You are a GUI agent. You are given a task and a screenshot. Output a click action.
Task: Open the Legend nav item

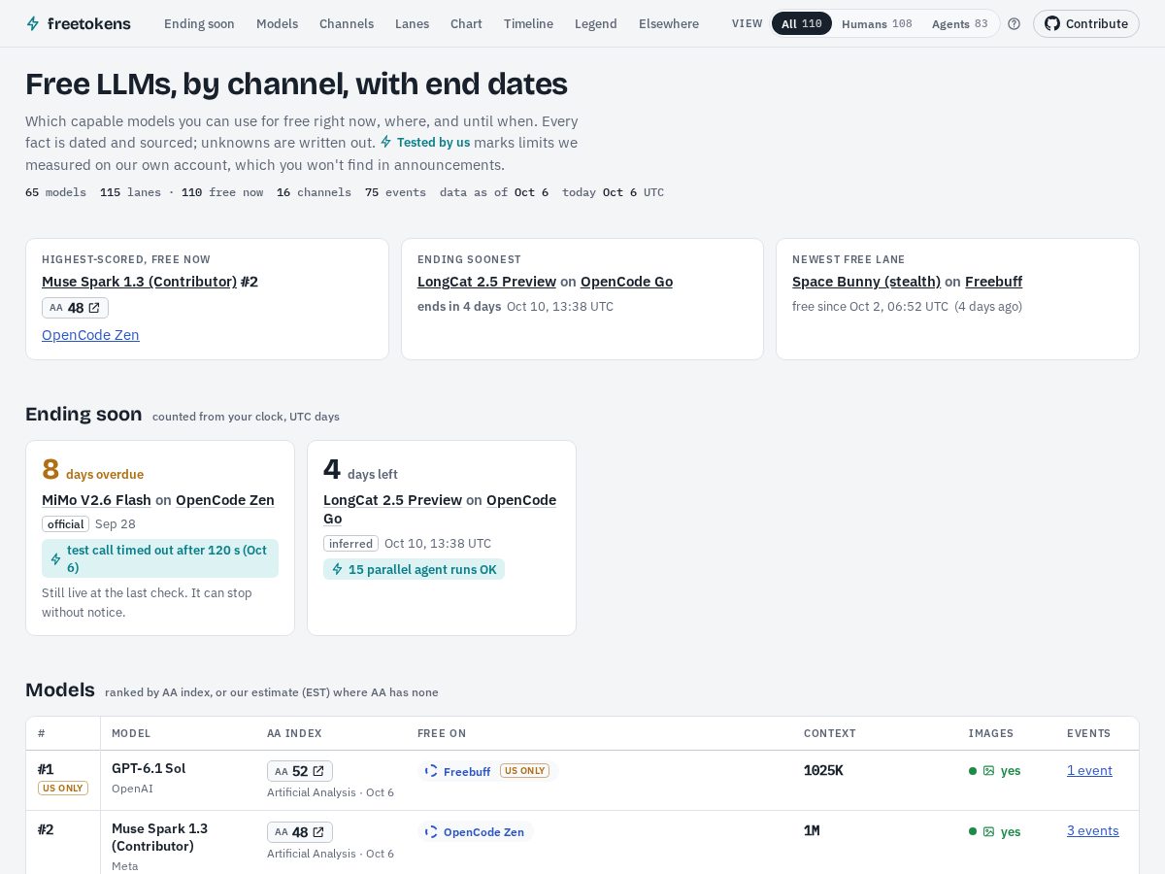(x=596, y=23)
